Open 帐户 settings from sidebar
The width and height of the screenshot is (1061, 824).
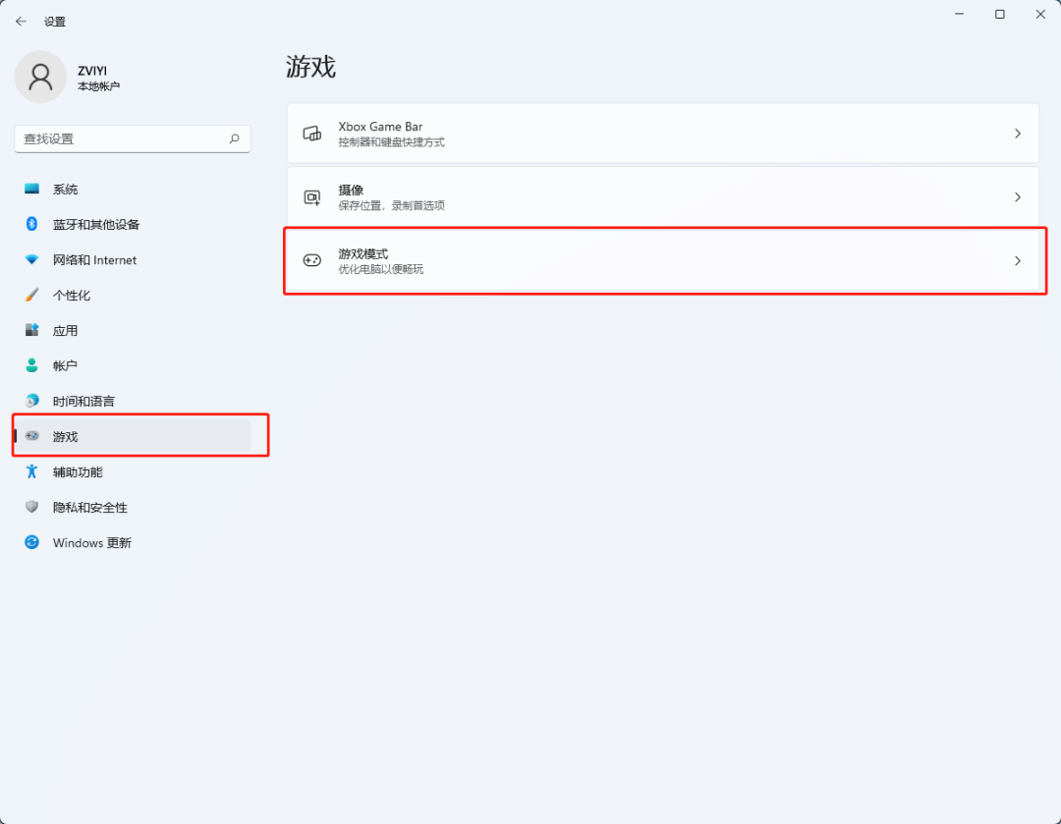pos(66,365)
